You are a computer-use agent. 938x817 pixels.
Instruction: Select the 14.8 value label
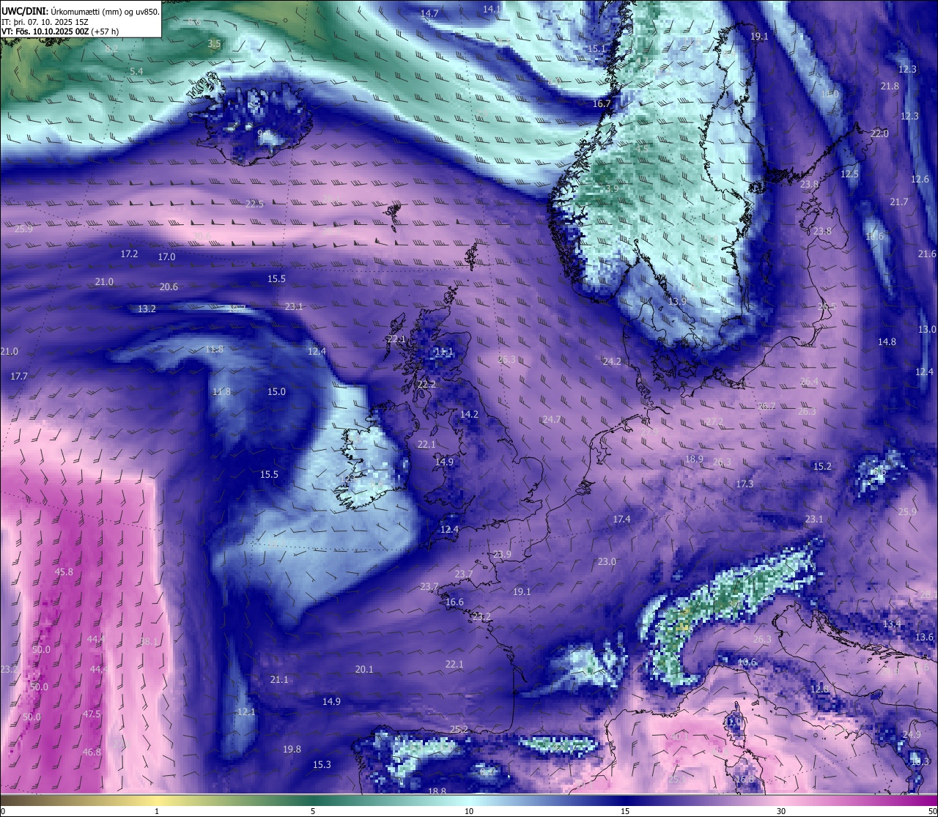tap(887, 341)
